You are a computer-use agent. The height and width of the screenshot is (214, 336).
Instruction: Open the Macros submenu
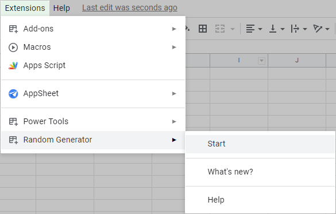(93, 47)
